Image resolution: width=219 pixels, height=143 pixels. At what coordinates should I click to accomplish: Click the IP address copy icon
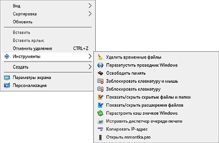tap(100, 129)
